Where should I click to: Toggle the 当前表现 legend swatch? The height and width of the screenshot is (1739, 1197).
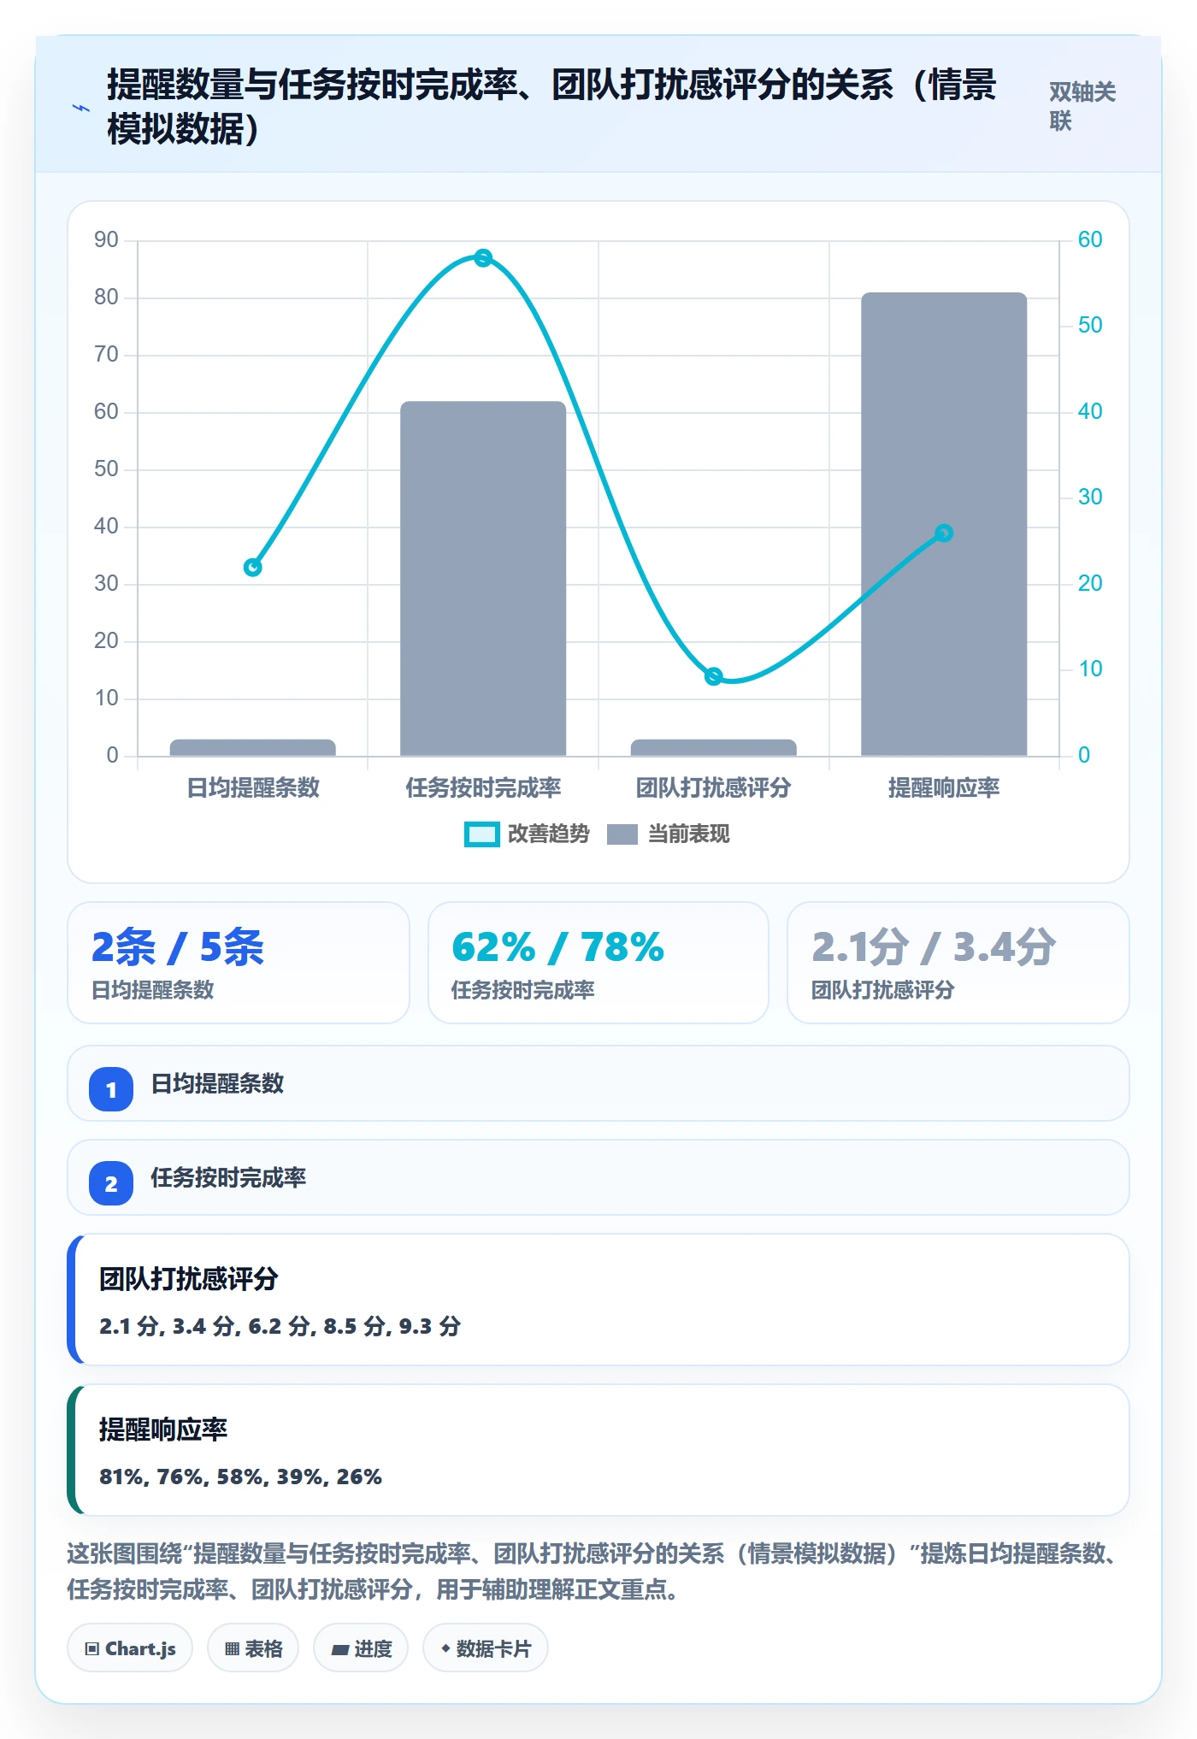click(622, 834)
